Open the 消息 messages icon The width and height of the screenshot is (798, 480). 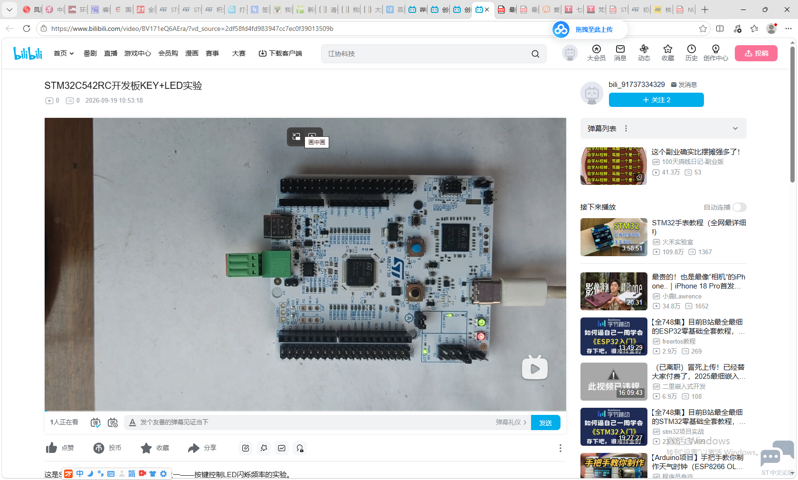(620, 53)
